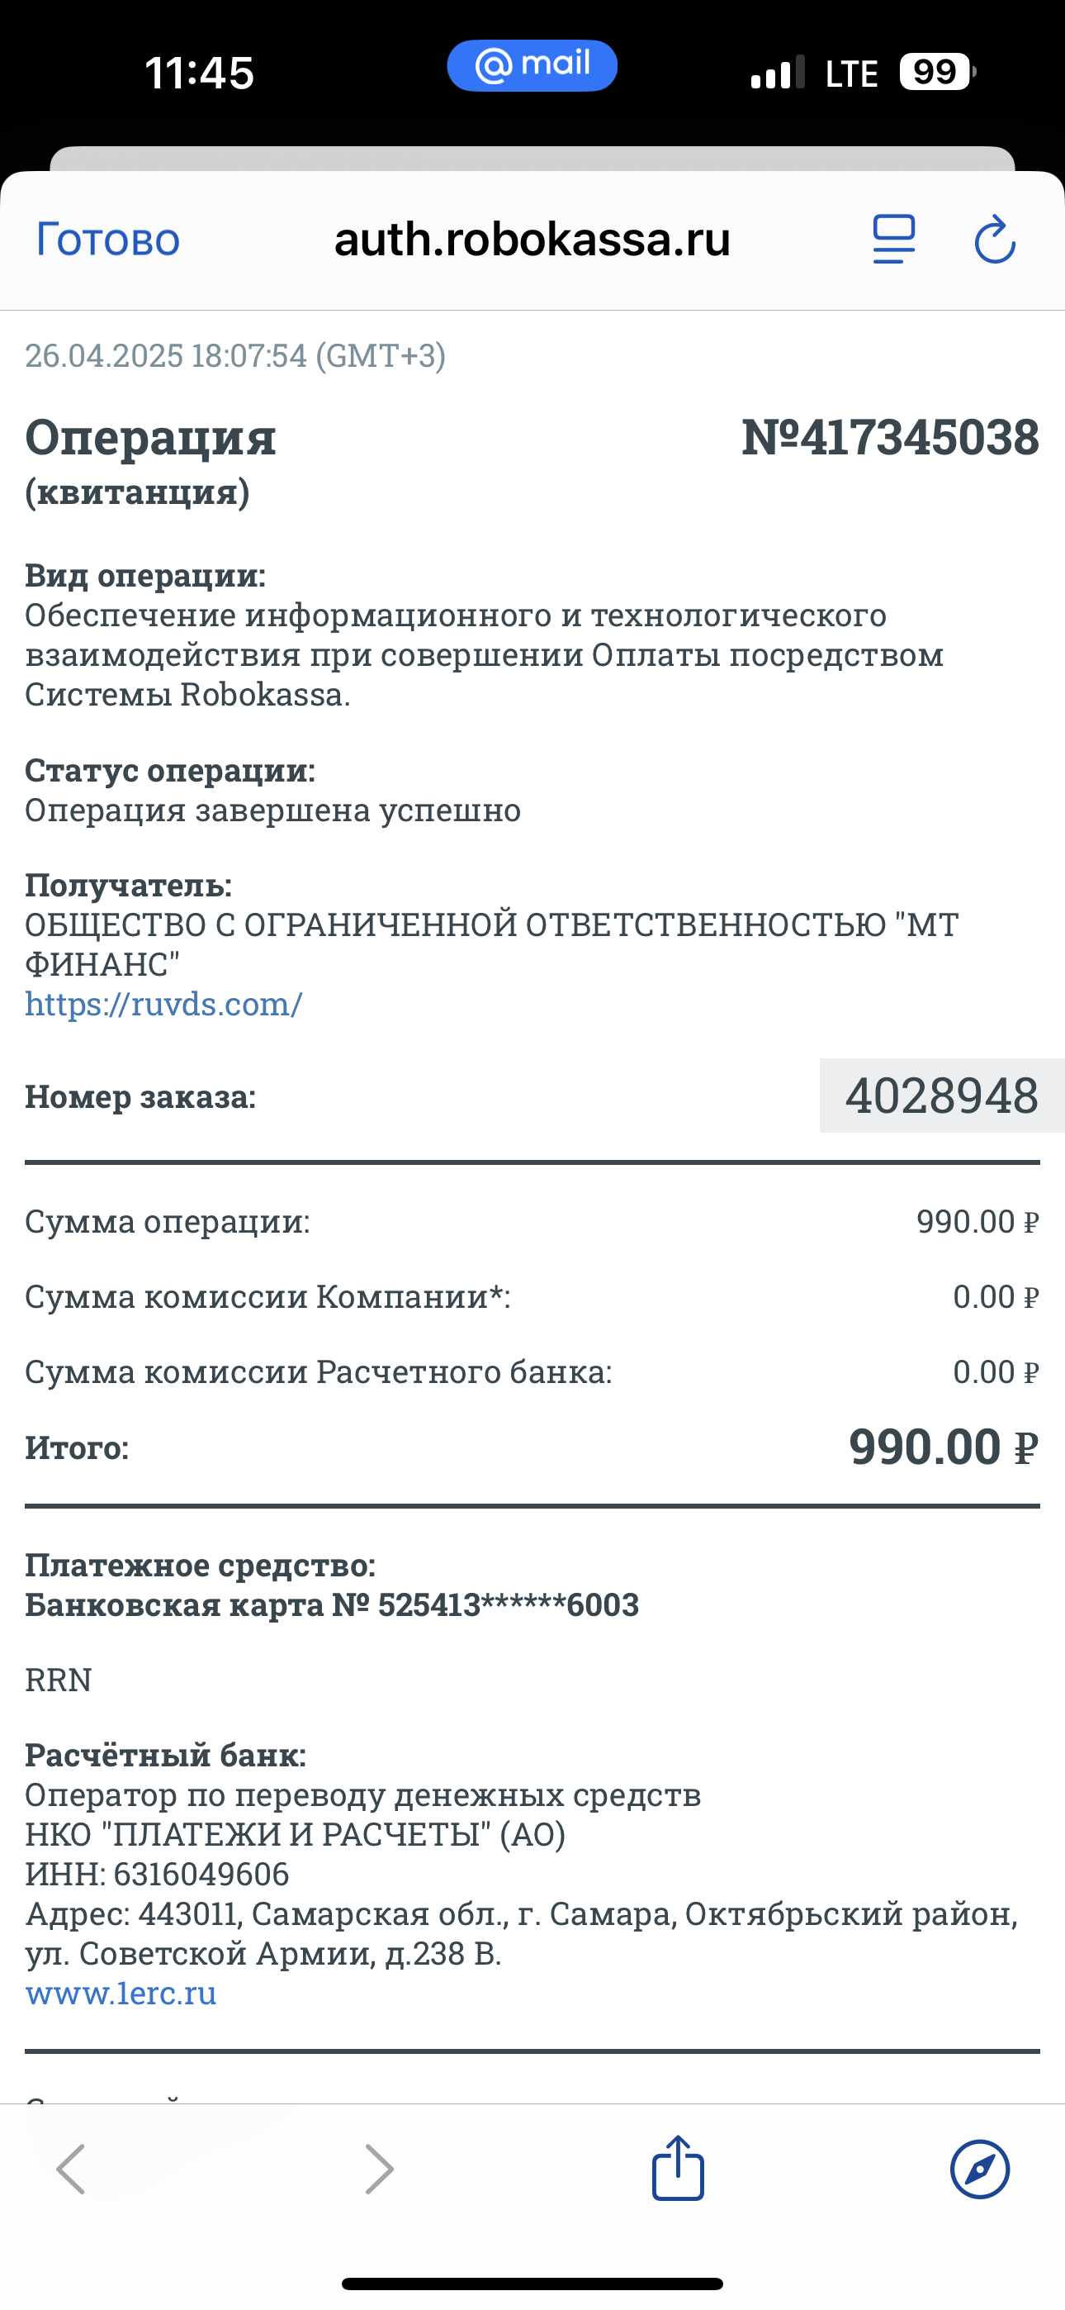1065x2310 pixels.
Task: Go forward with the right arrow
Action: pos(379,2170)
